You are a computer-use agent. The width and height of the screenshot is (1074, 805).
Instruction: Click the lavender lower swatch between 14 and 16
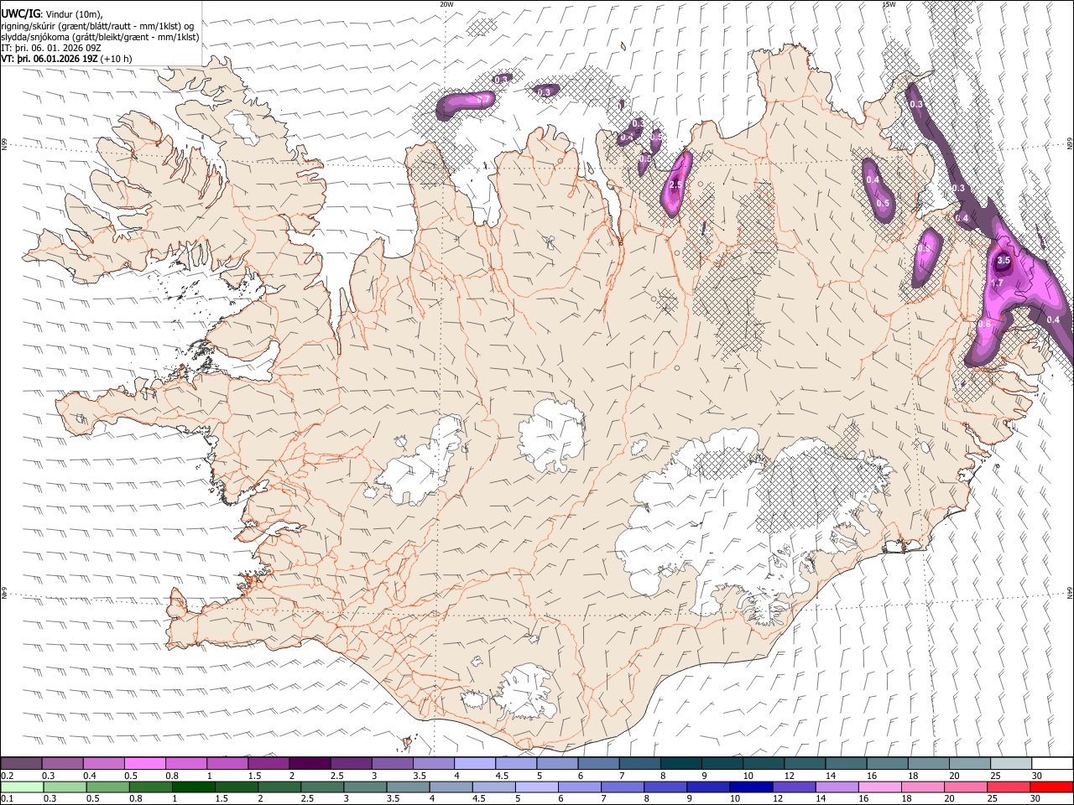(836, 787)
